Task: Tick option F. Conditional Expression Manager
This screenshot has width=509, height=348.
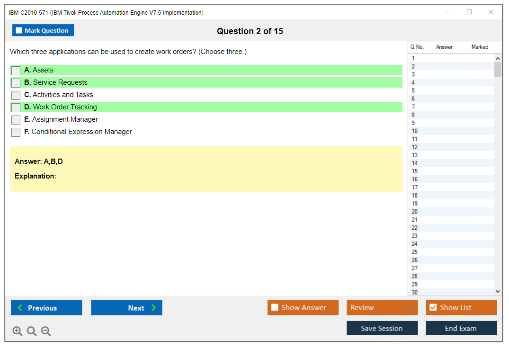Action: (x=16, y=132)
